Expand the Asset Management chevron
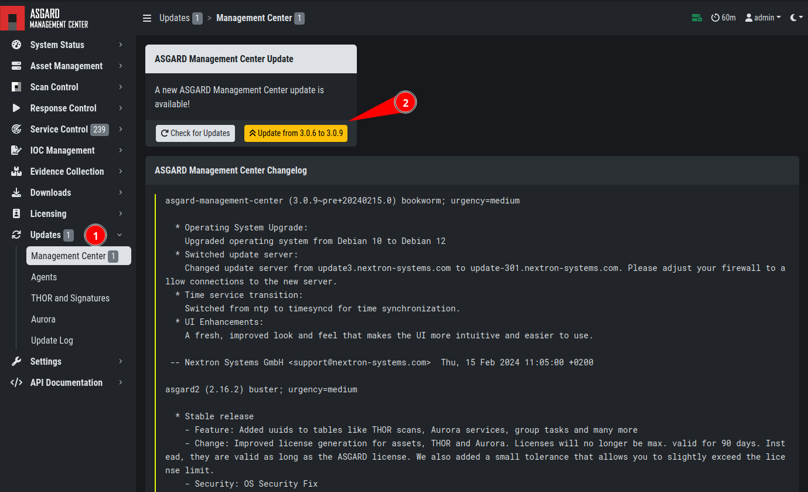 [x=120, y=66]
